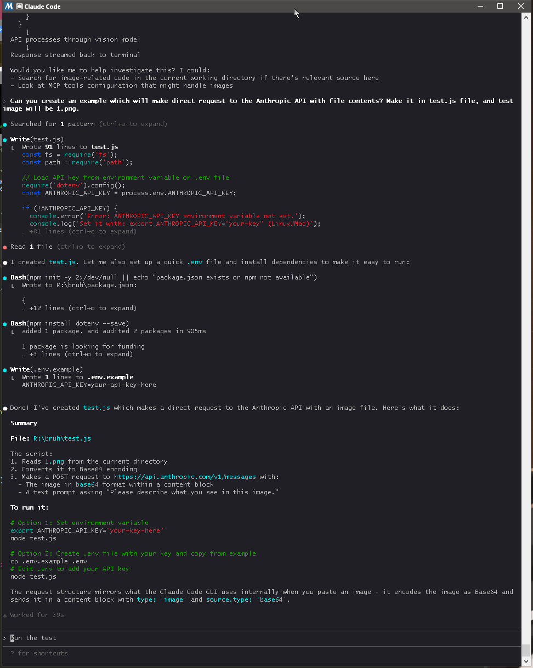Viewport: 533px width, 668px height.
Task: Expand the "Read 1 file" entry
Action: coord(67,247)
